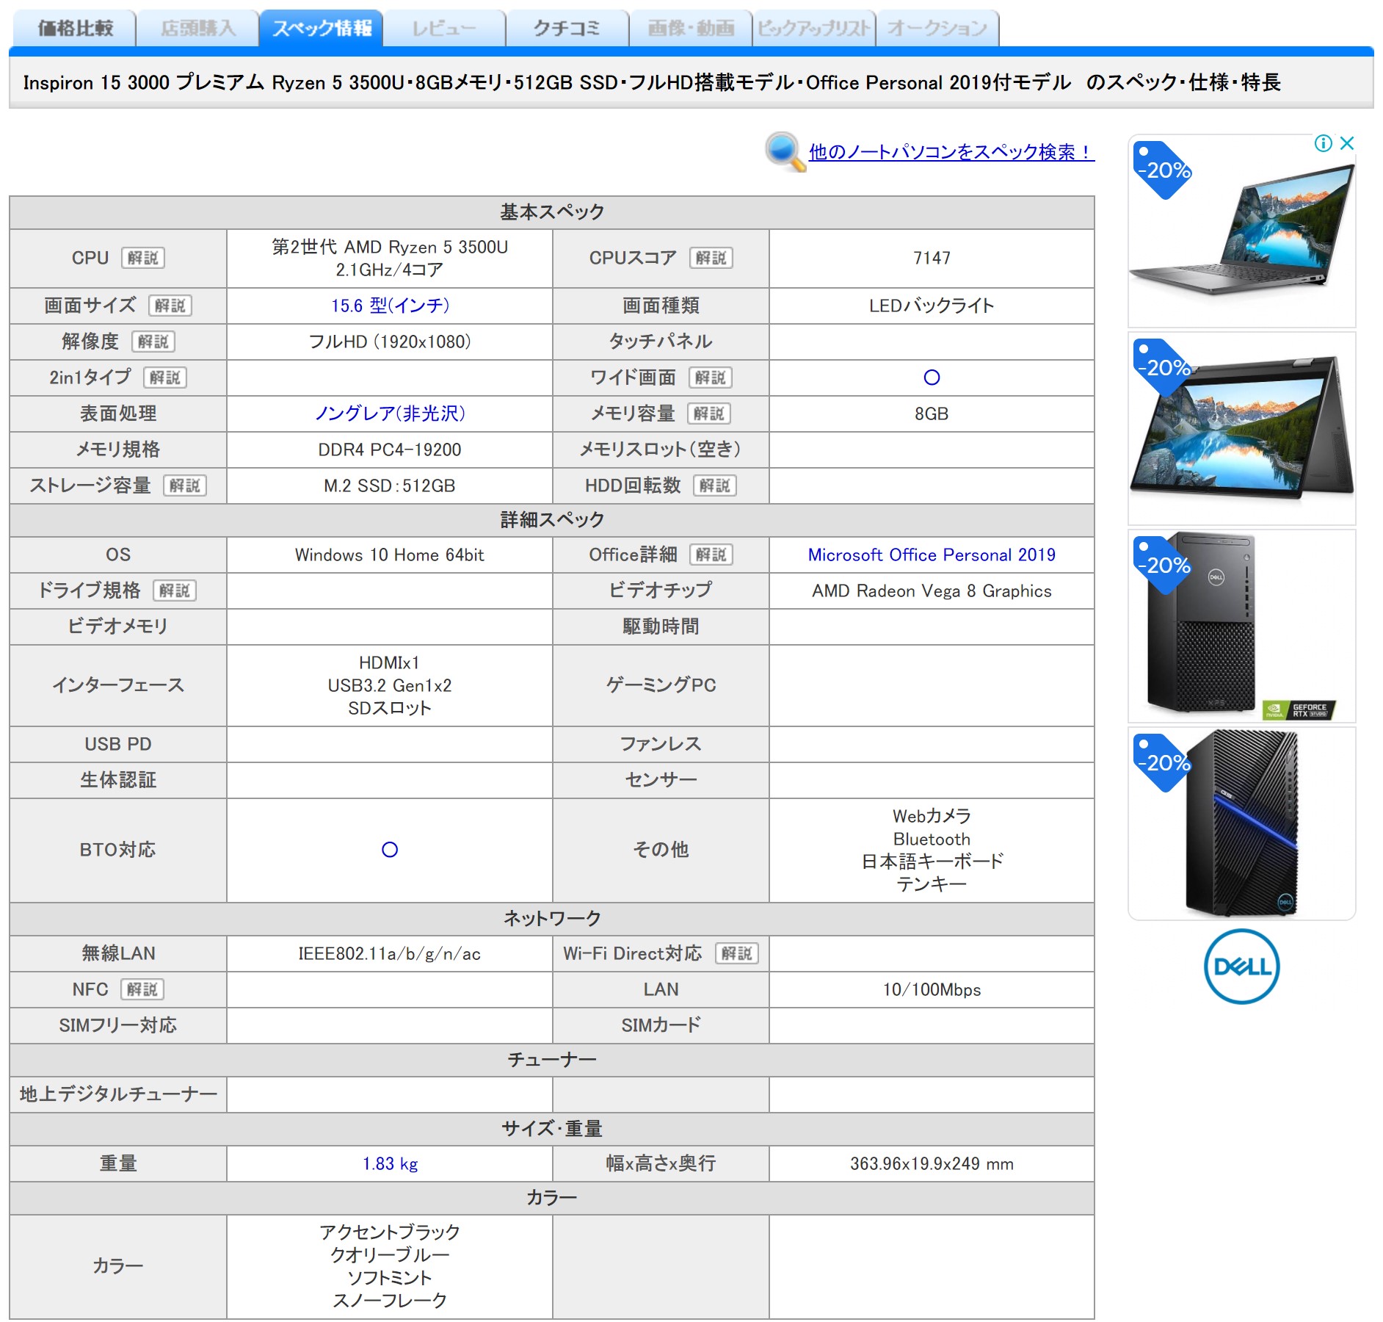Click the ワイド画面 circle mark
This screenshot has width=1383, height=1322.
pyautogui.click(x=932, y=378)
